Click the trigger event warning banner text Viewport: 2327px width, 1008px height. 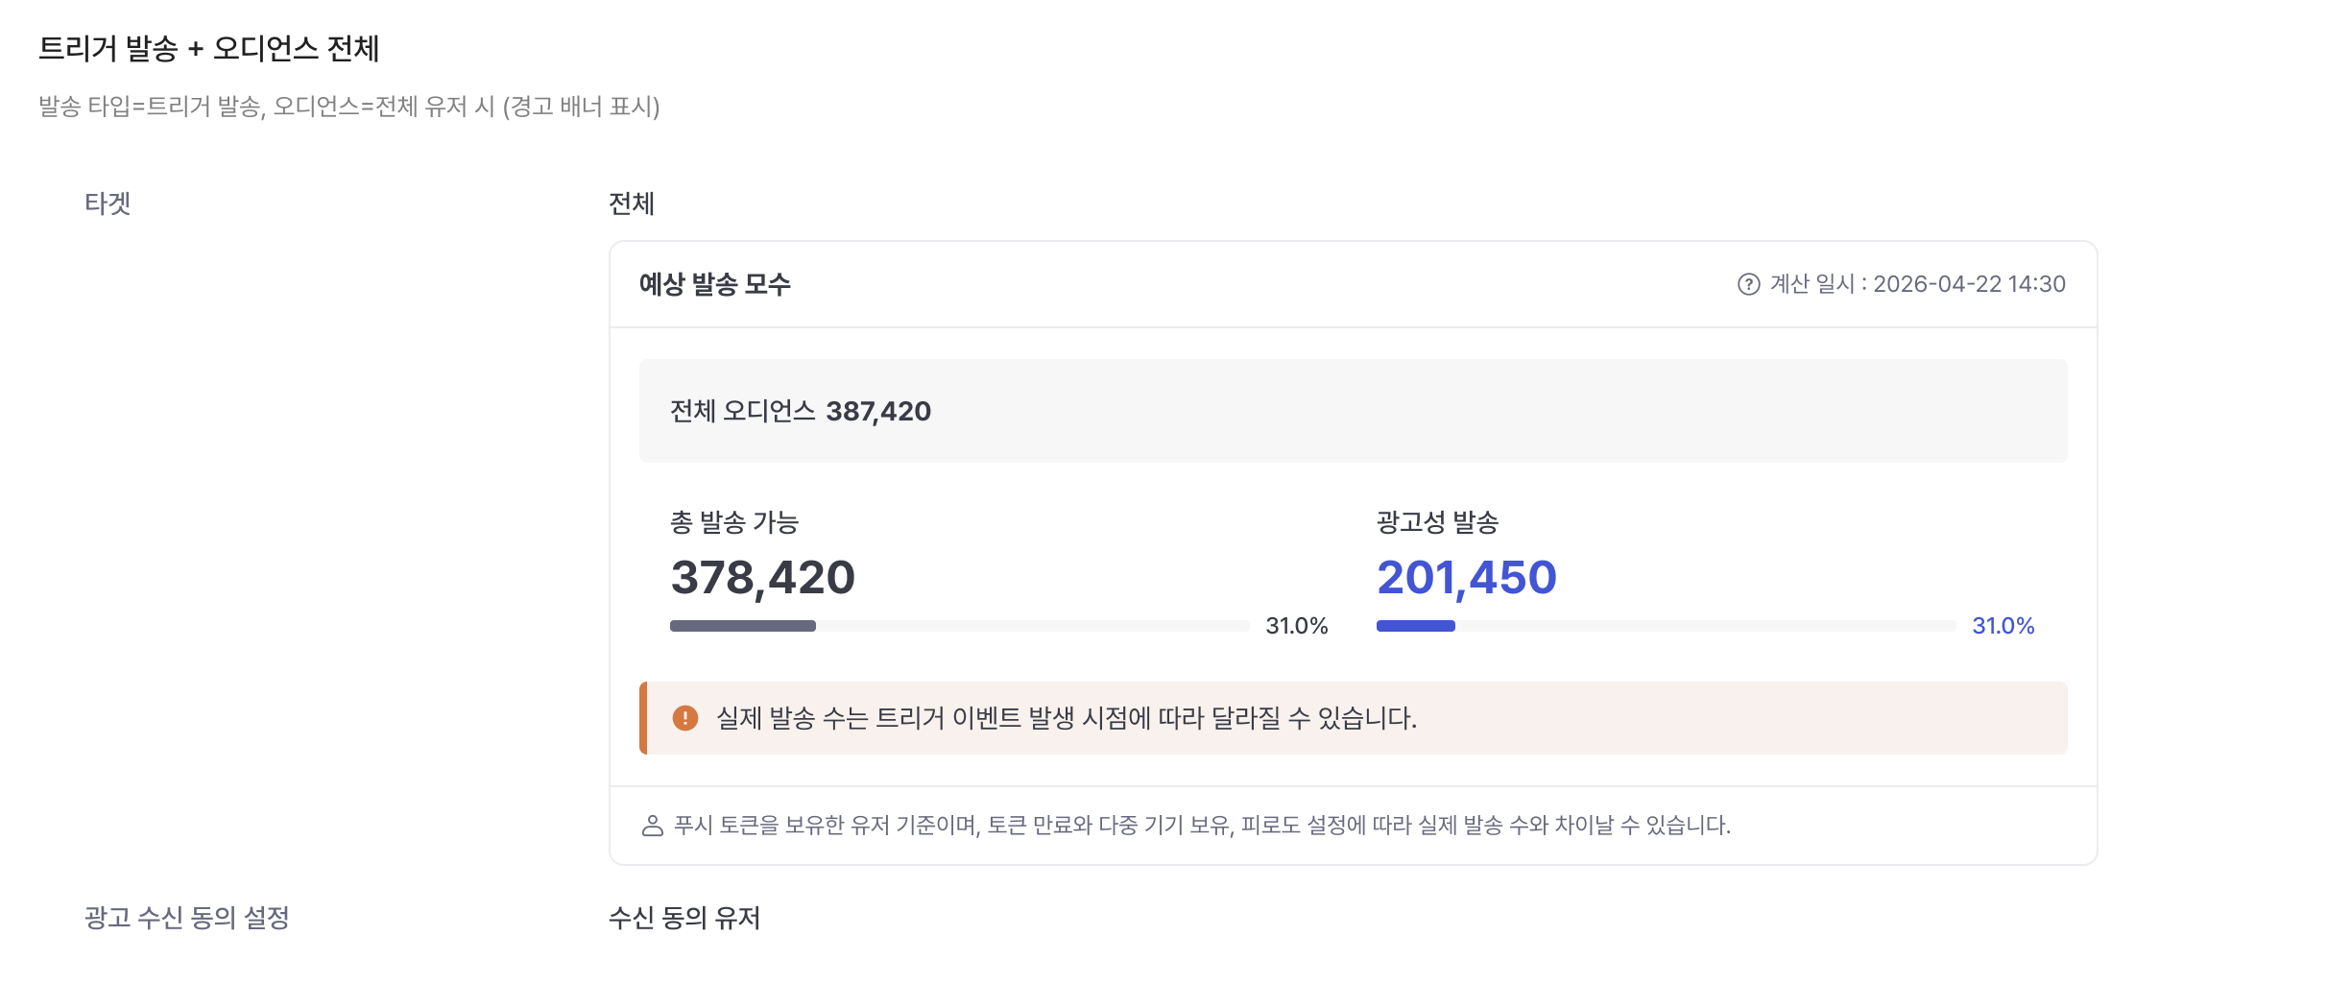1067,718
